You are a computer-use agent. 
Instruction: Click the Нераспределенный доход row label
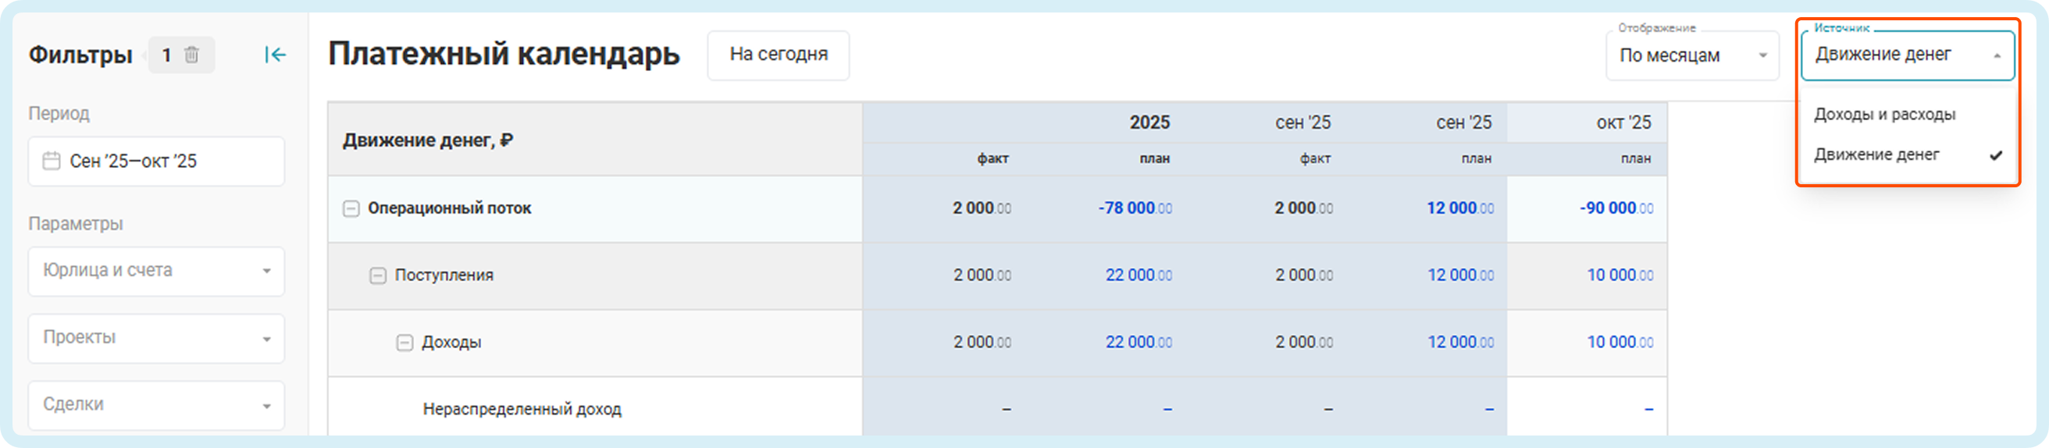click(522, 409)
